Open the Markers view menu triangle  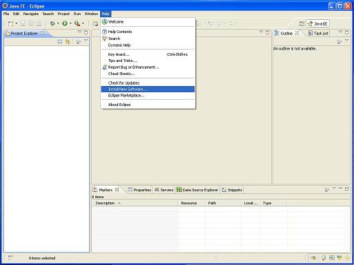334,189
